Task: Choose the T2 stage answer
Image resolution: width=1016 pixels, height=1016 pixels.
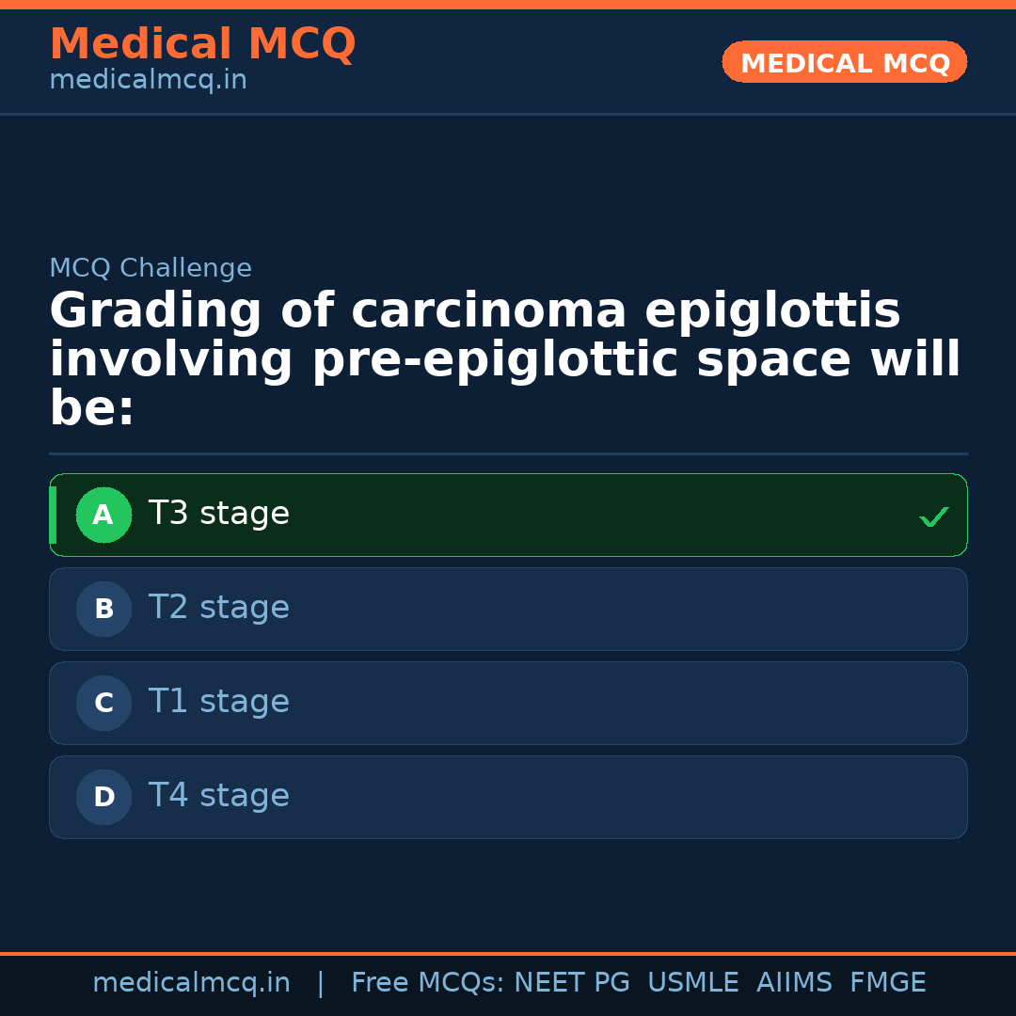Action: [x=219, y=609]
